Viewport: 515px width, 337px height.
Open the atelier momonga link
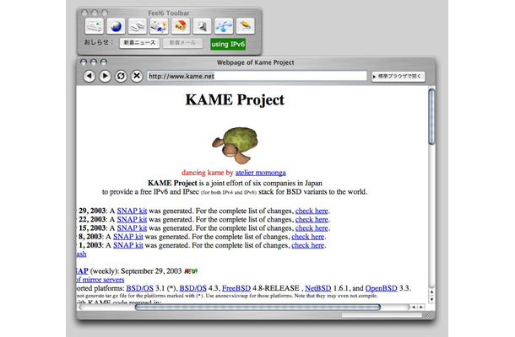coord(261,173)
